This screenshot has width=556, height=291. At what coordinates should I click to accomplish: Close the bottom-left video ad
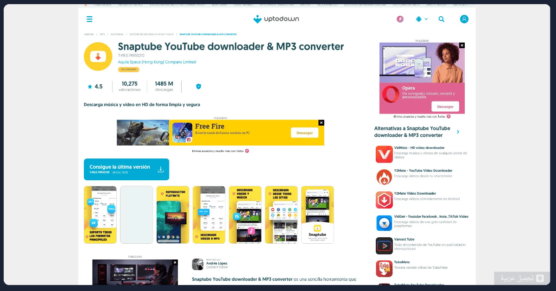[x=175, y=262]
